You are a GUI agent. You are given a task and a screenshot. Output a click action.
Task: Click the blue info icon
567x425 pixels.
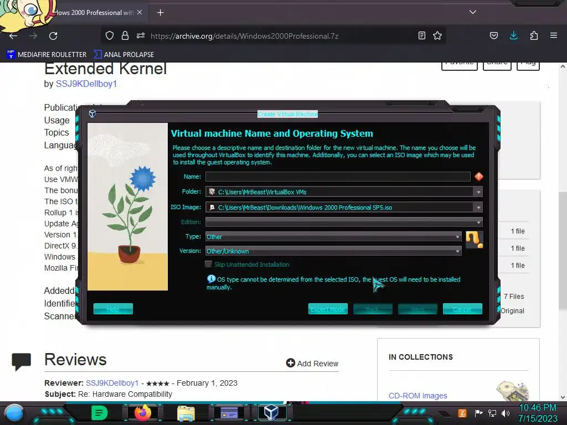click(211, 279)
